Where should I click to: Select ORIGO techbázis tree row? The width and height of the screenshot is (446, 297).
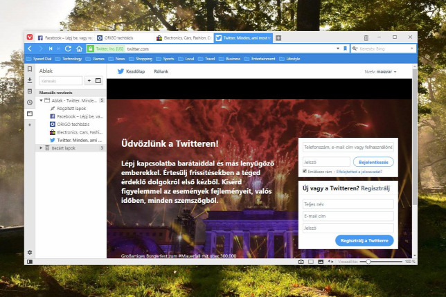click(x=71, y=124)
